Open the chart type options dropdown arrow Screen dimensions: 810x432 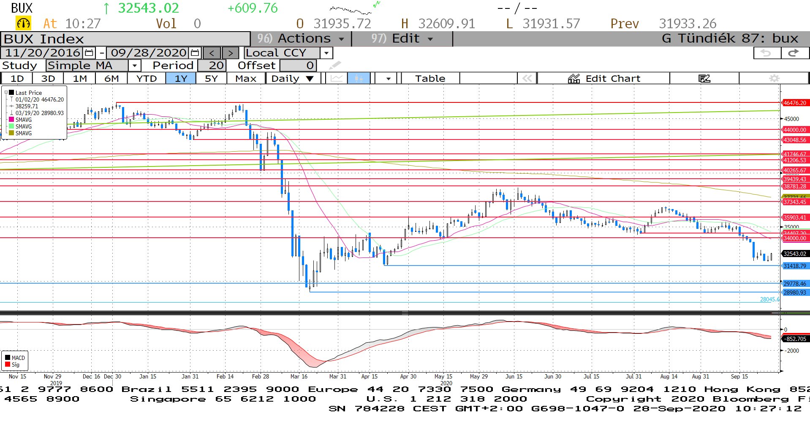pyautogui.click(x=388, y=78)
